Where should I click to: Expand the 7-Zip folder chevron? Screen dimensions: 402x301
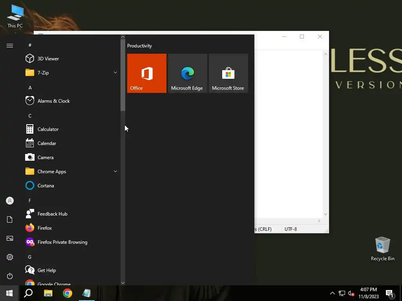(115, 73)
